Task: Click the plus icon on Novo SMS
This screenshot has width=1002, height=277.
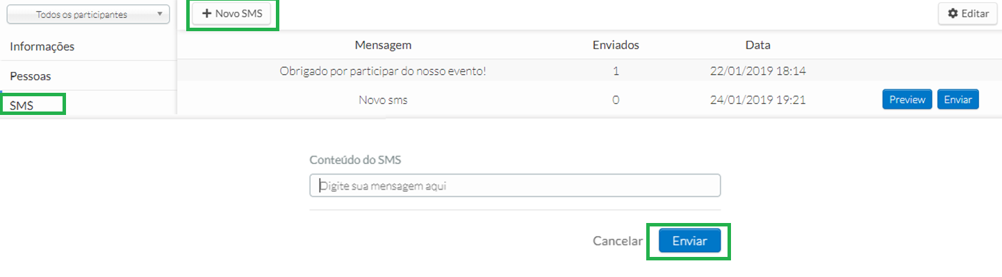Action: 206,14
